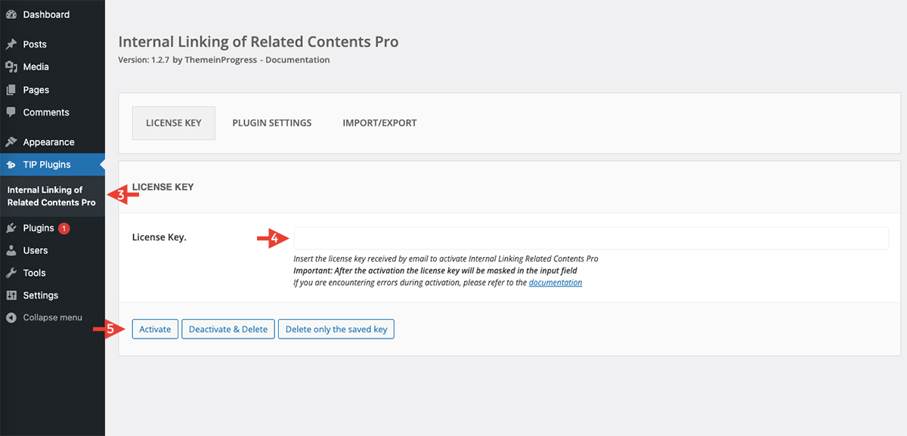Focus the License Key input field
The image size is (907, 436).
coord(591,238)
